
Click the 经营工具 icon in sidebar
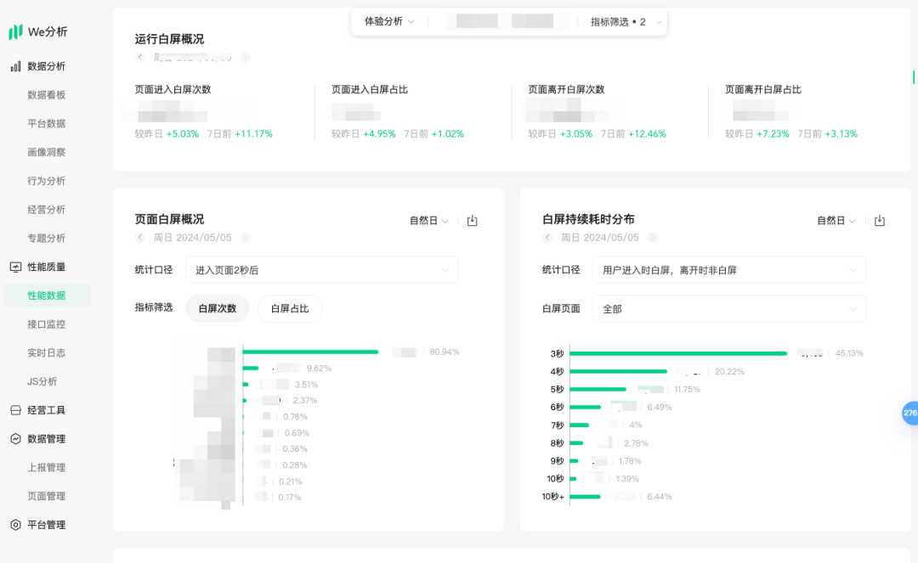16,410
